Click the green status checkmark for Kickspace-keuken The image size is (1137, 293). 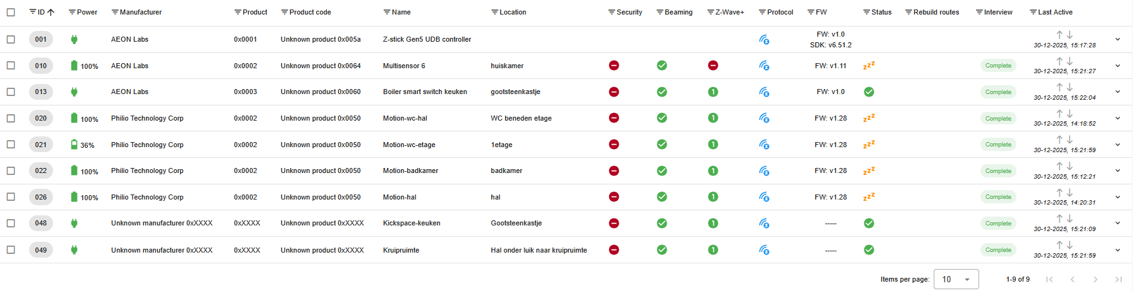point(869,223)
